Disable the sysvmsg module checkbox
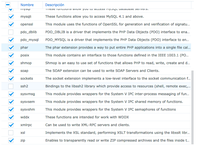This screenshot has width=198, height=146. (x=11, y=94)
